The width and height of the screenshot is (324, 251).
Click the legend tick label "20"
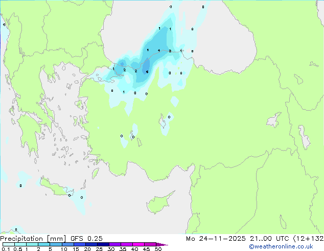tap(87, 249)
